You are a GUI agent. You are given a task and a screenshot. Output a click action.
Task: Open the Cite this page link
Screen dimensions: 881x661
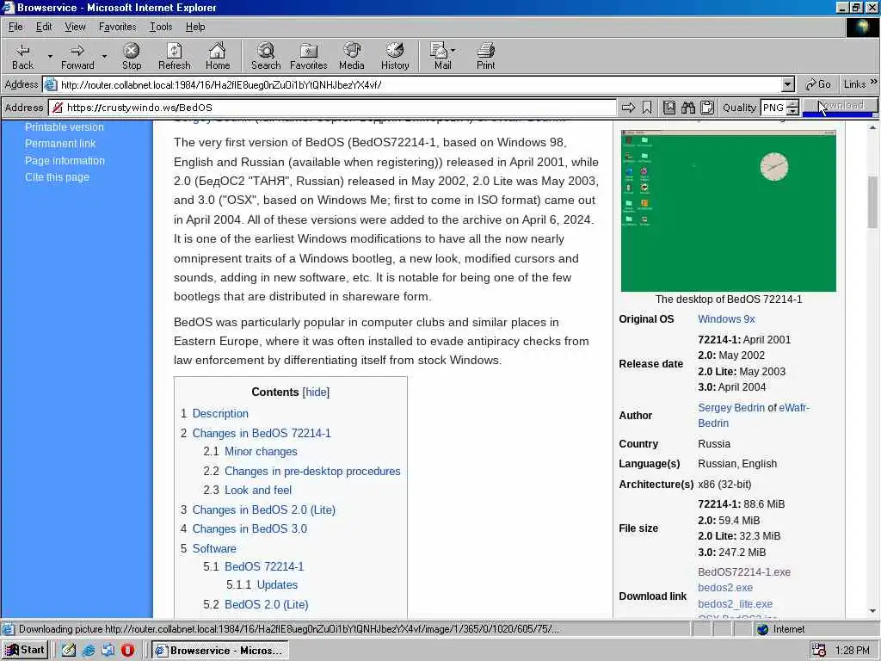57,177
